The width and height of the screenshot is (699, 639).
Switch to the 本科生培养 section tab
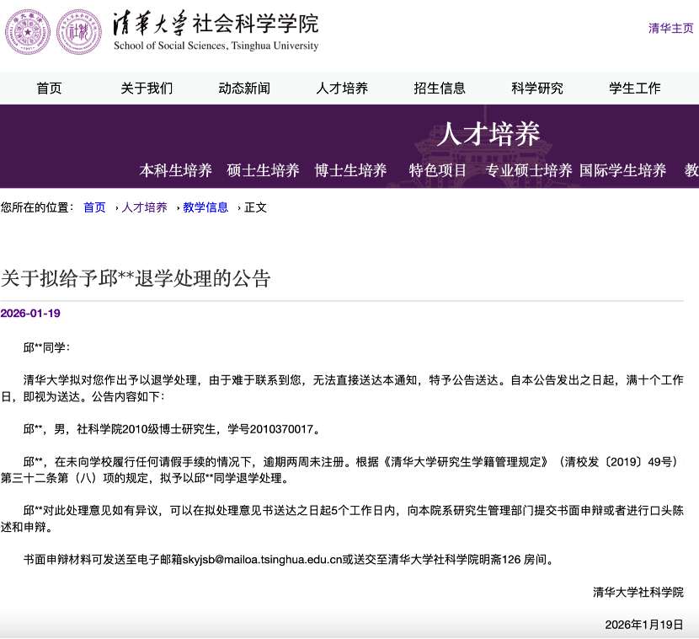coord(174,169)
